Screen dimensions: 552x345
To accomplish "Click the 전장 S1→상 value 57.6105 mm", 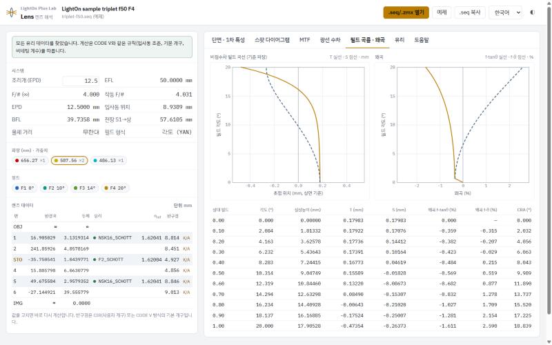I will click(x=176, y=119).
